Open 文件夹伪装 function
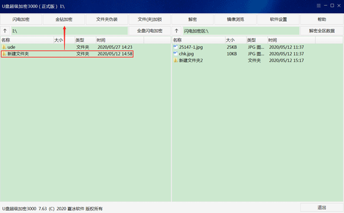Image resolution: width=344 pixels, height=213 pixels. pos(107,20)
